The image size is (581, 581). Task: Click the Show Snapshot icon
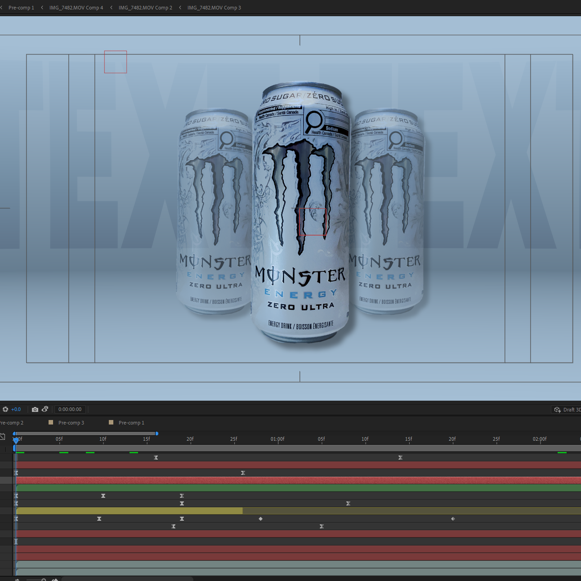pyautogui.click(x=45, y=409)
